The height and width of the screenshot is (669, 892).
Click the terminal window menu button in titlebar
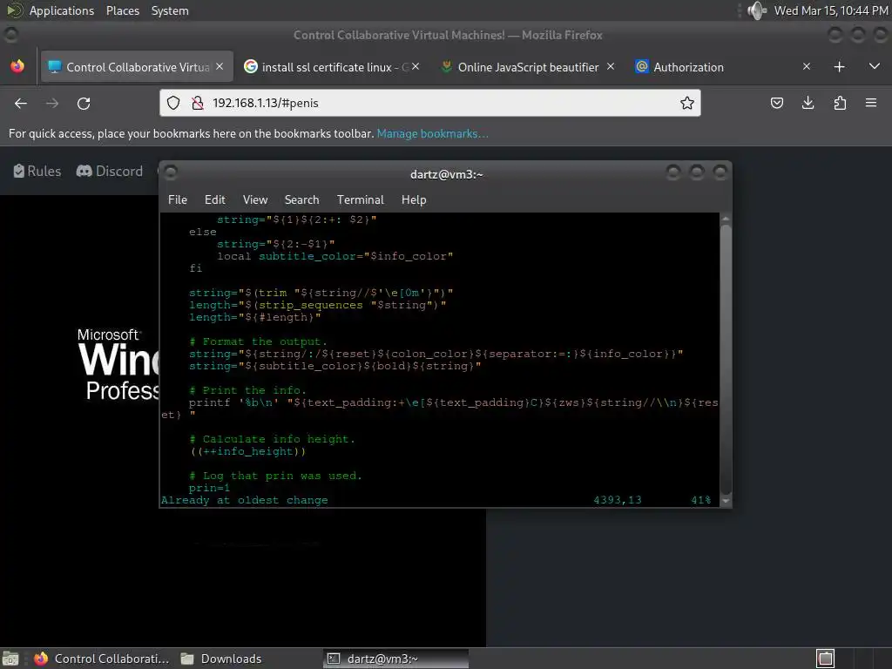coord(171,172)
